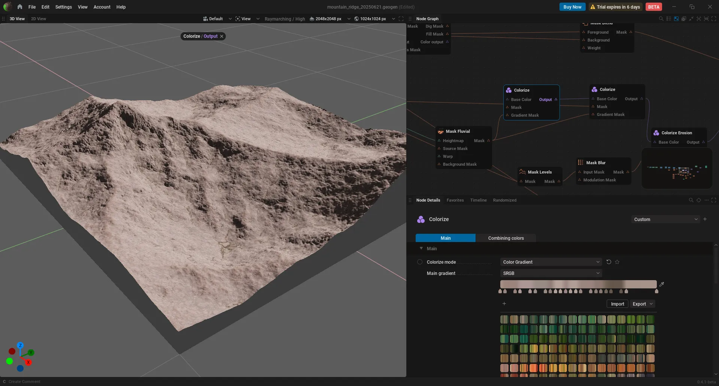Reset Colorize mode with the revert icon
The height and width of the screenshot is (386, 719).
609,262
